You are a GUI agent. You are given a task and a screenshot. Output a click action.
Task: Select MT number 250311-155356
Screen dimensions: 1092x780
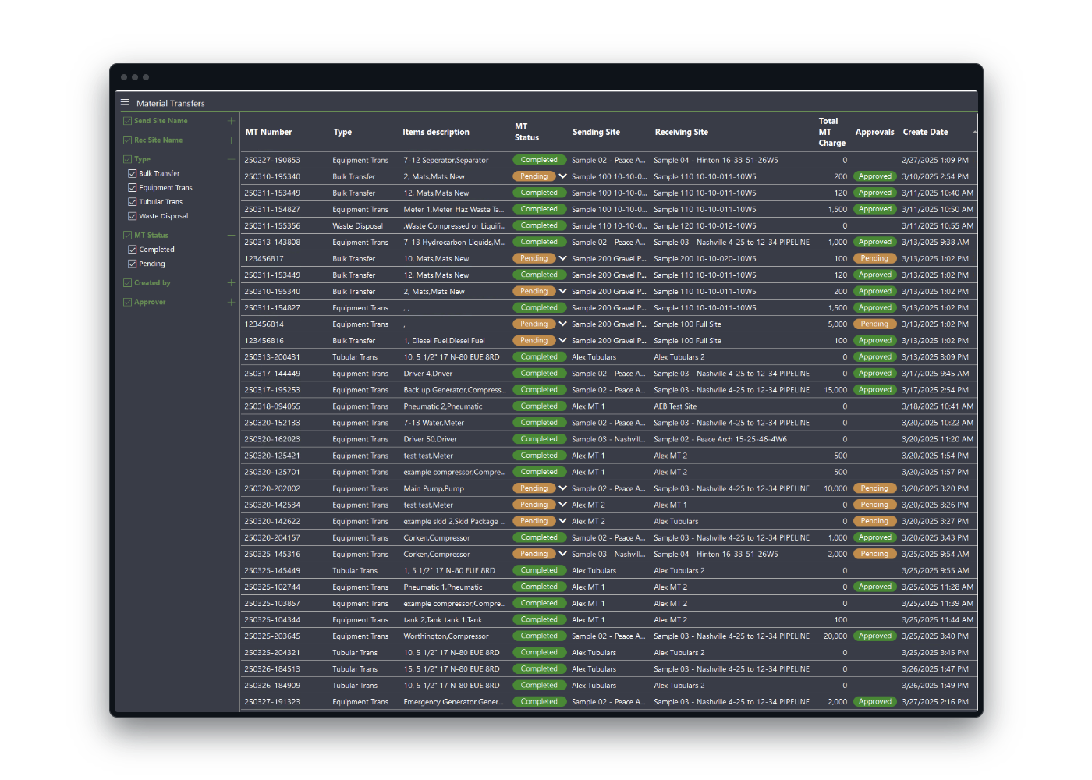pyautogui.click(x=272, y=226)
